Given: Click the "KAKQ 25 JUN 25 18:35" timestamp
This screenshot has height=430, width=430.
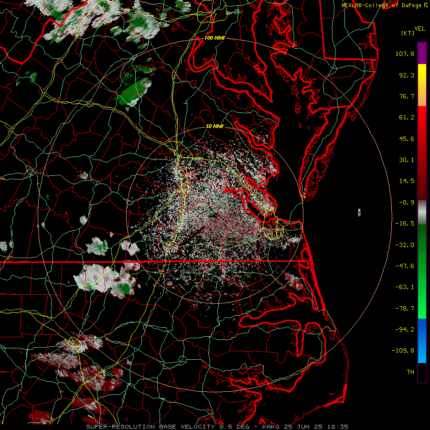Looking at the screenshot, I should (x=305, y=427).
